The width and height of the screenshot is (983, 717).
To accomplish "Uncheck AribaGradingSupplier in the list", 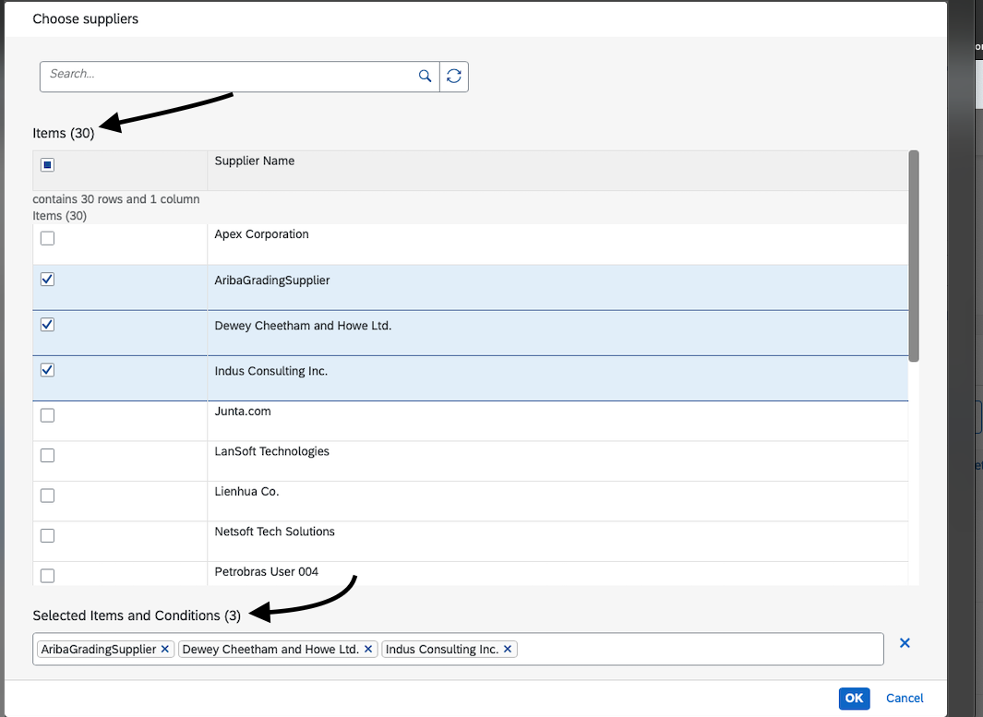I will point(47,279).
